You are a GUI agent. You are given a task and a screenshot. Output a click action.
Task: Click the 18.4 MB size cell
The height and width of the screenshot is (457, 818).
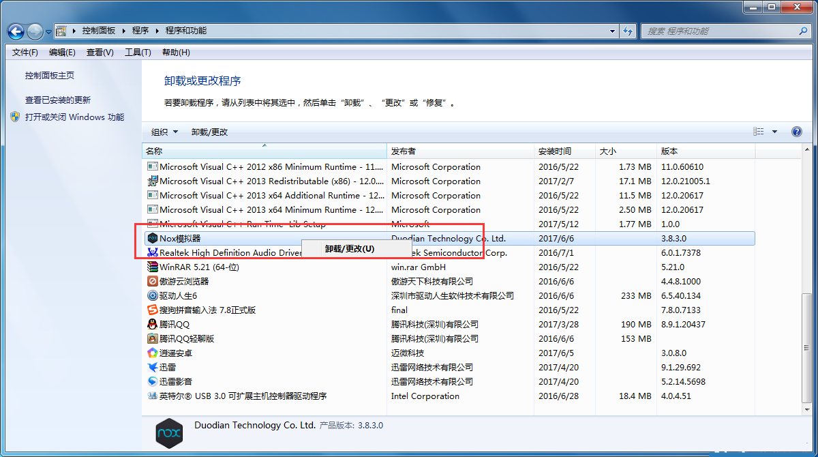635,396
